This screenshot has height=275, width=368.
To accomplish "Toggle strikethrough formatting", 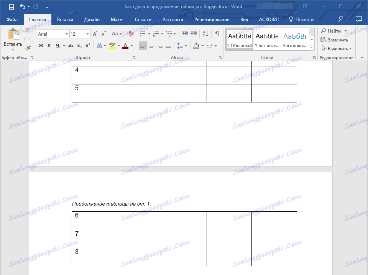I will coord(71,46).
